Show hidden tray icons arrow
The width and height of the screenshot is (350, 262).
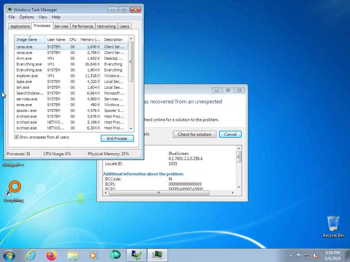pos(291,256)
